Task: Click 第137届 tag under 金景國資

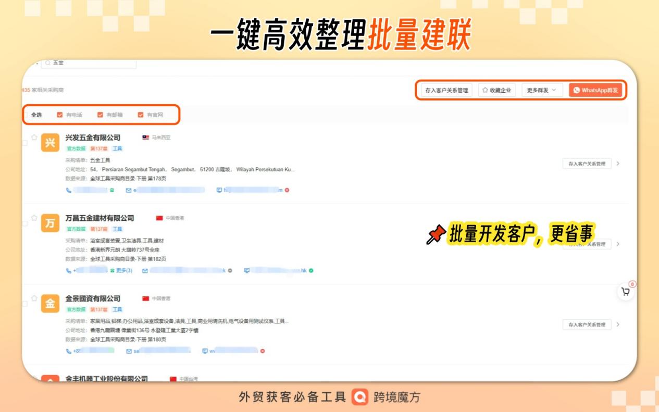Action: pos(99,309)
